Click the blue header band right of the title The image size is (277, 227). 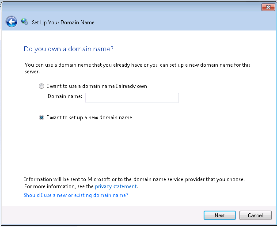(x=186, y=22)
